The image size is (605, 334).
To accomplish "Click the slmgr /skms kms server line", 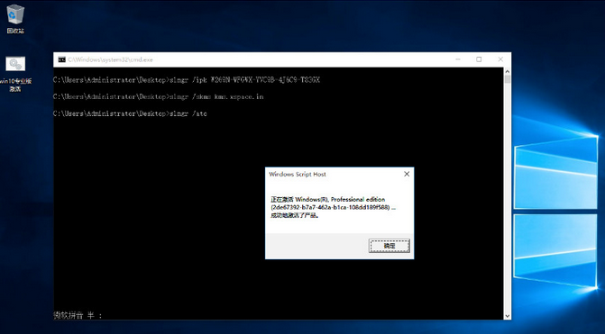I will click(x=158, y=96).
